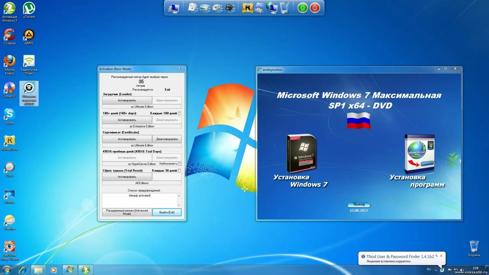Open the CCleaner desktop shortcut
This screenshot has height=275, width=489.
coord(9,37)
